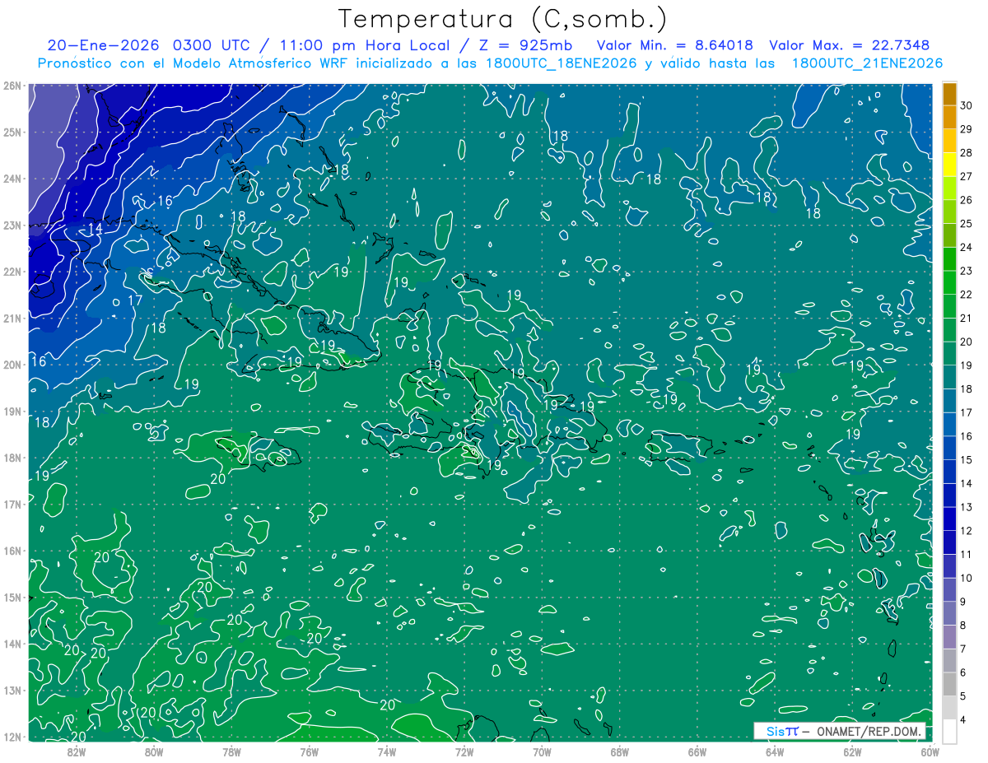
Task: Click the legend value label "30"
Action: click(967, 105)
